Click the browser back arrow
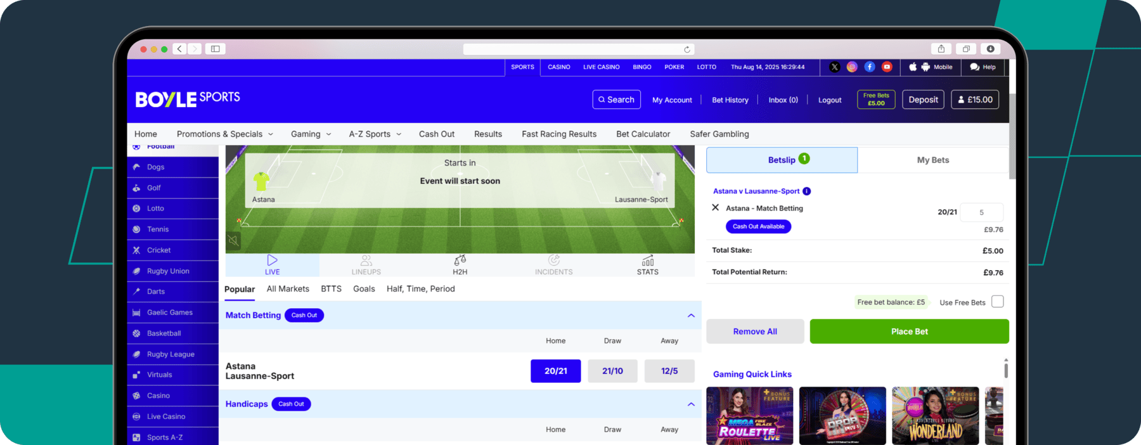 pyautogui.click(x=180, y=49)
